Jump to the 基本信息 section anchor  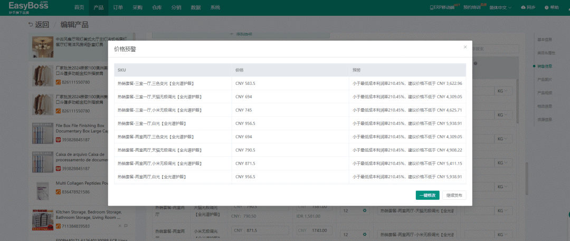545,40
